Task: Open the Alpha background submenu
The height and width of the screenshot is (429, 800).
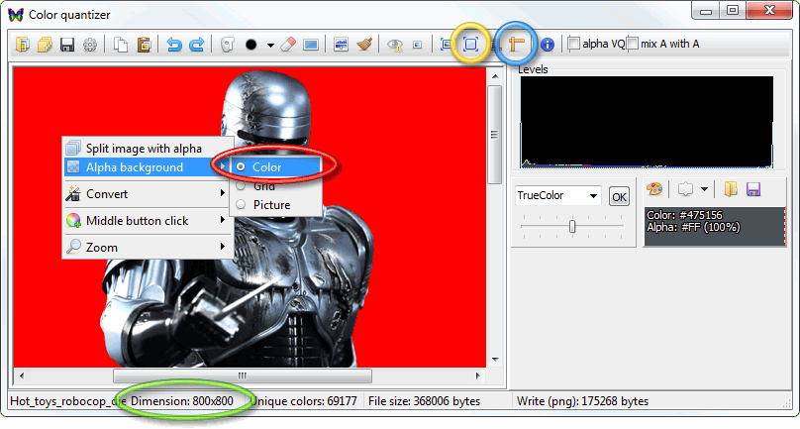Action: [x=146, y=167]
